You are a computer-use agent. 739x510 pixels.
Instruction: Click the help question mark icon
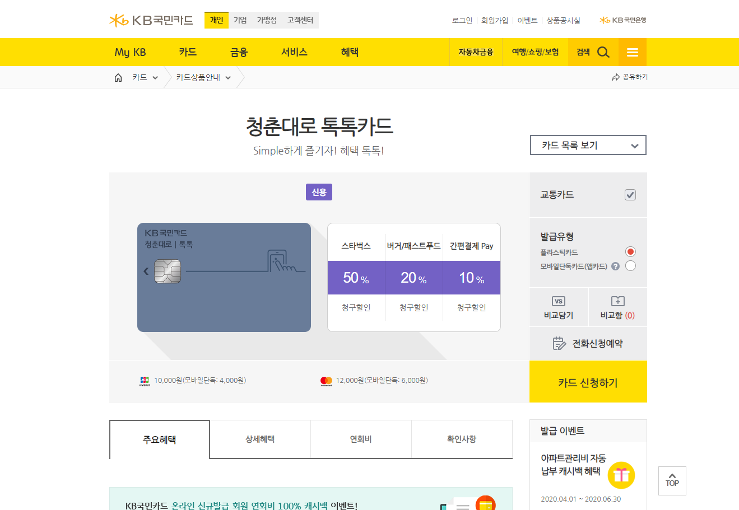pyautogui.click(x=615, y=266)
